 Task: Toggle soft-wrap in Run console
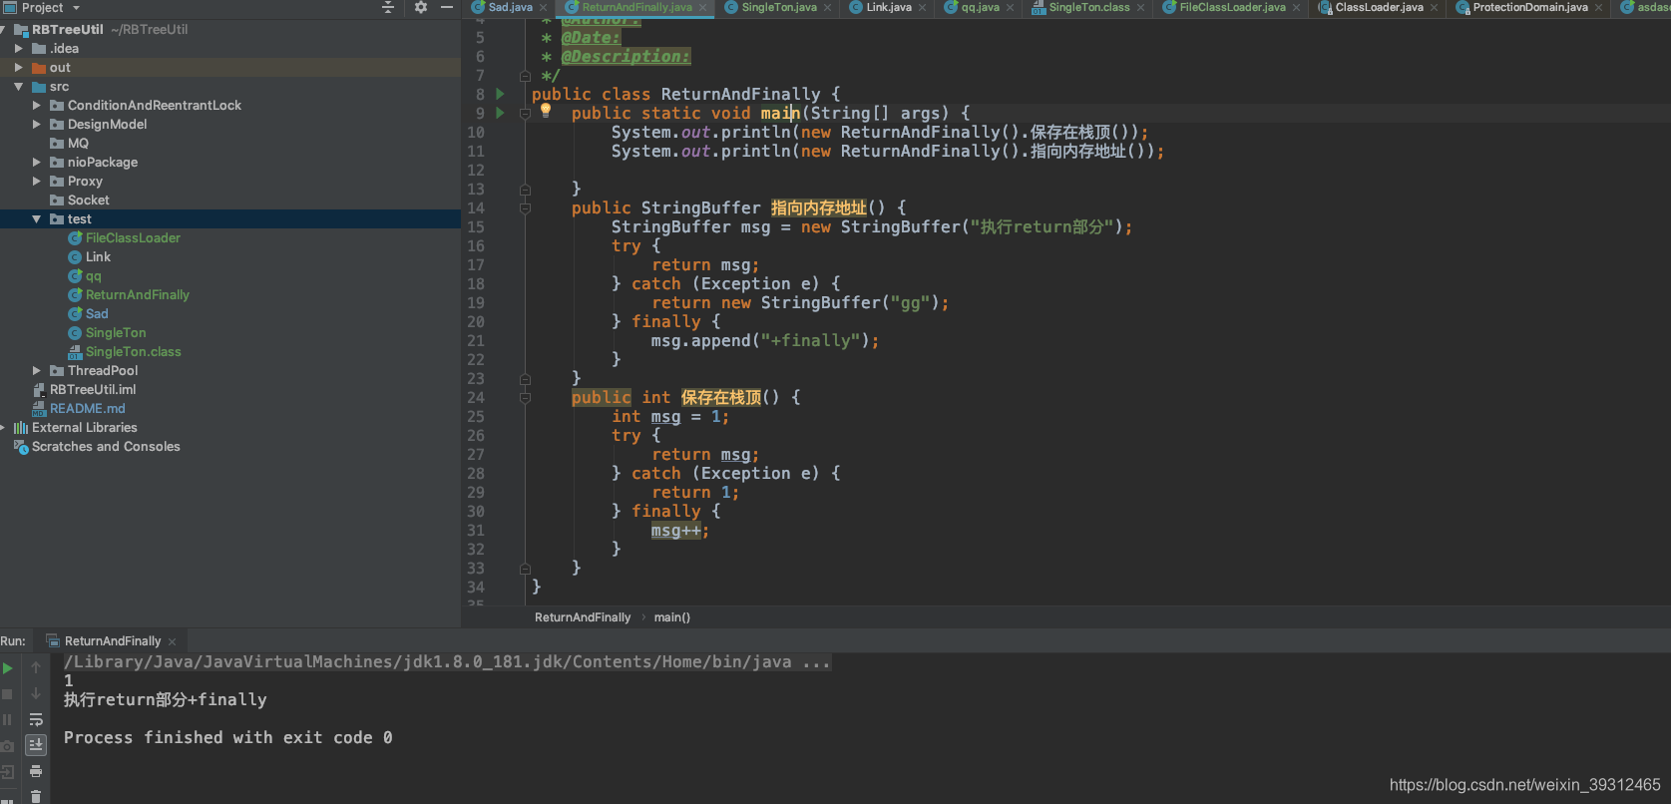click(36, 719)
